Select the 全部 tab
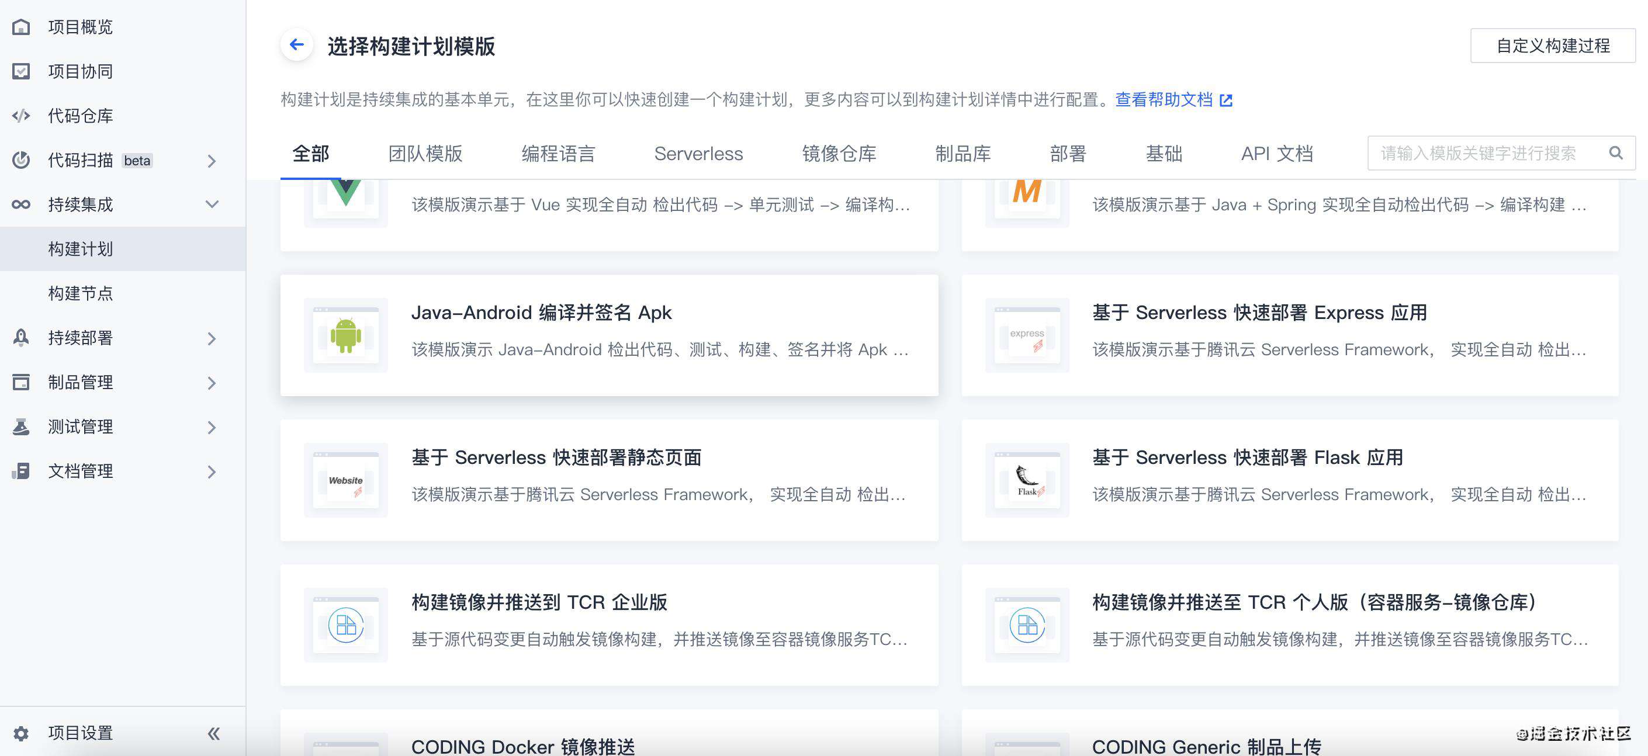1648x756 pixels. pos(311,154)
